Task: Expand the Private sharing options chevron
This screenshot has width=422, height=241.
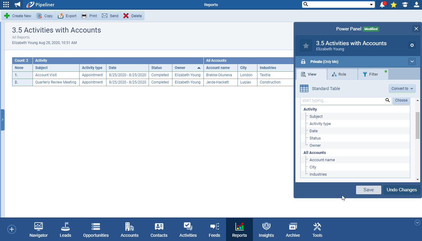Action: click(412, 61)
